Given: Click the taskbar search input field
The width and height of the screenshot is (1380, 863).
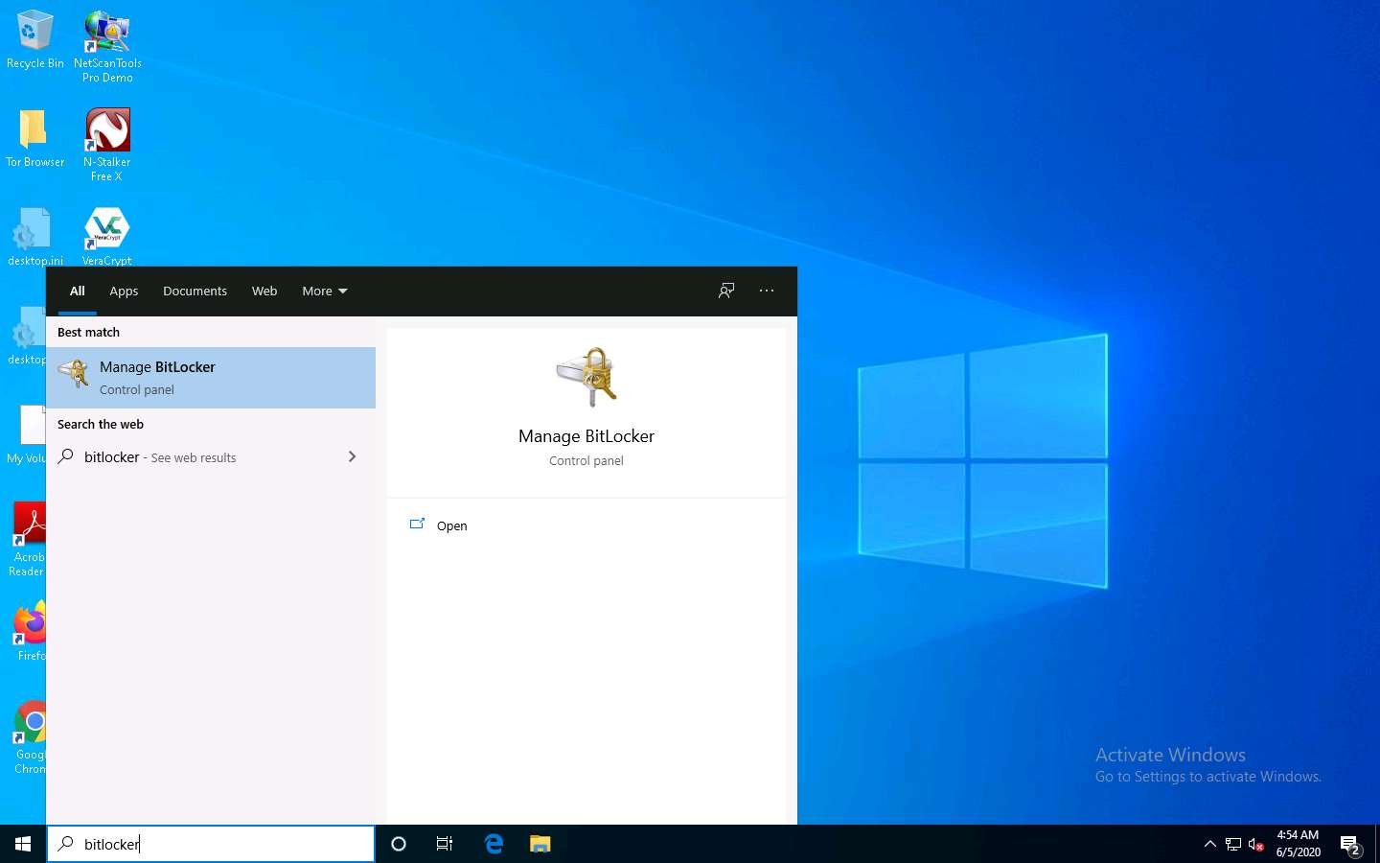Looking at the screenshot, I should (211, 844).
